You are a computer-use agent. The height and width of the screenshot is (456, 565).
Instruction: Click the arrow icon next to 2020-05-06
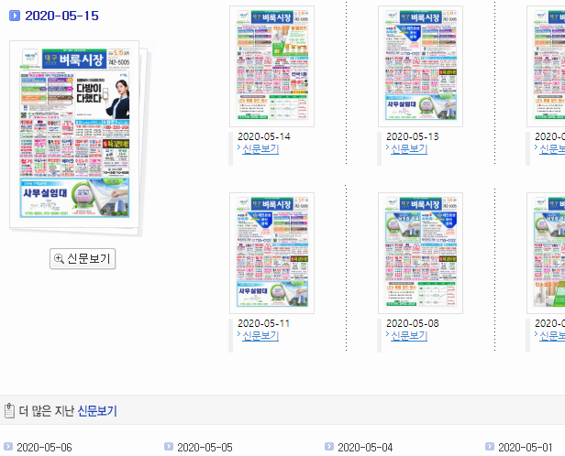[x=8, y=447]
